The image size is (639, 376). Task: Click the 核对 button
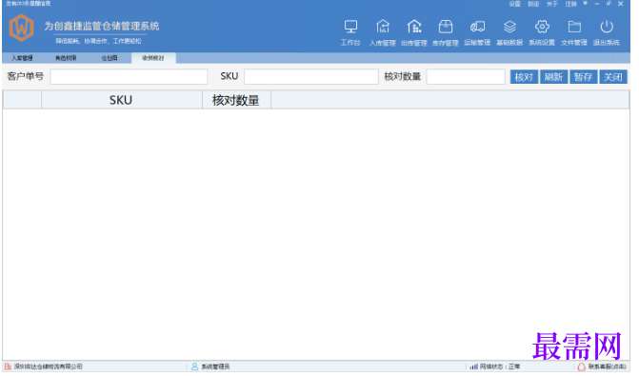(x=524, y=76)
